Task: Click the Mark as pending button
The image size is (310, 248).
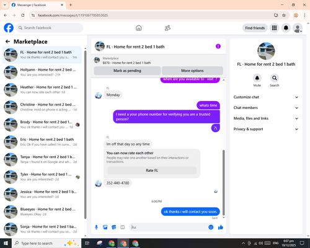Action: [x=127, y=71]
